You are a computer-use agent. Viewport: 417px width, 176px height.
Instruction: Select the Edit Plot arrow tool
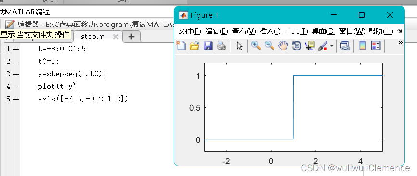(240, 46)
